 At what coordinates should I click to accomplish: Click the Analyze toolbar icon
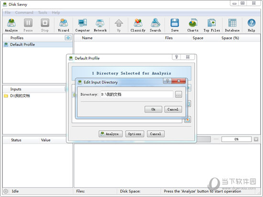[11, 25]
